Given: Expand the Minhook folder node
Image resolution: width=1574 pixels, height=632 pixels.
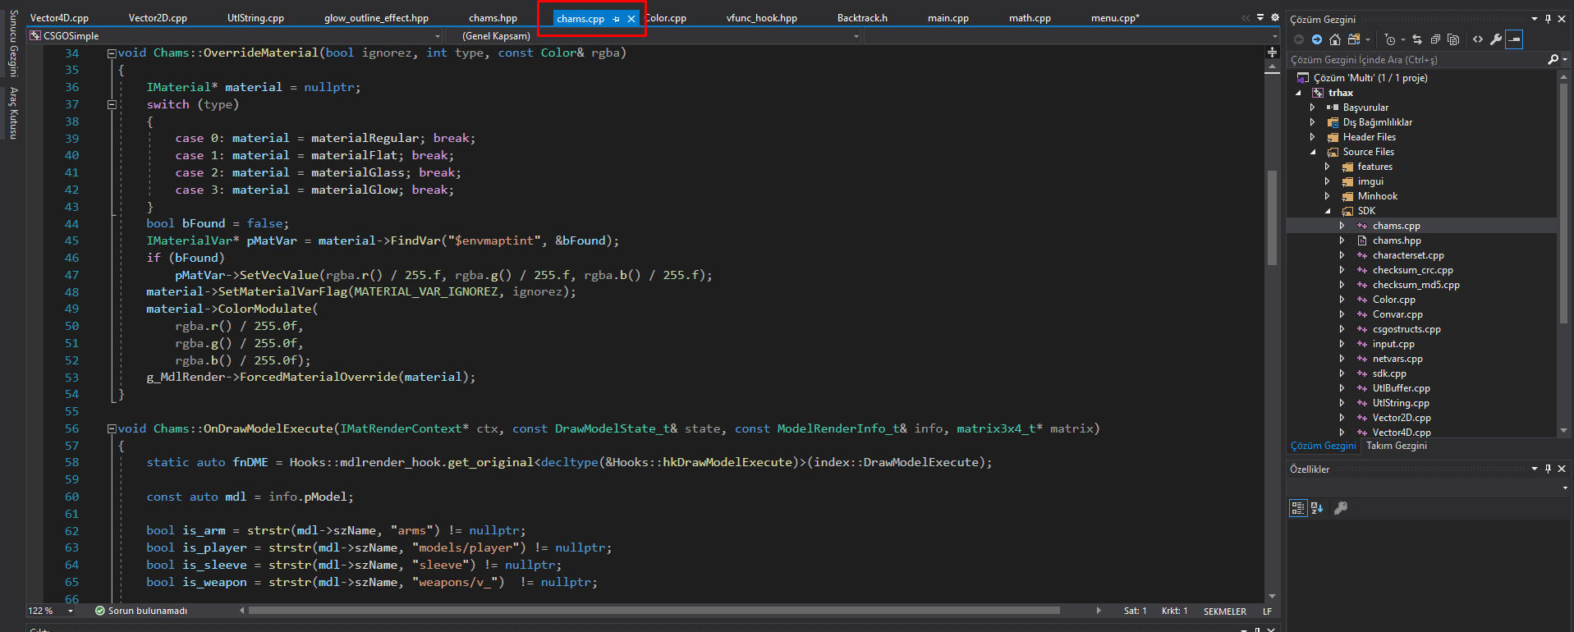Looking at the screenshot, I should [1327, 196].
